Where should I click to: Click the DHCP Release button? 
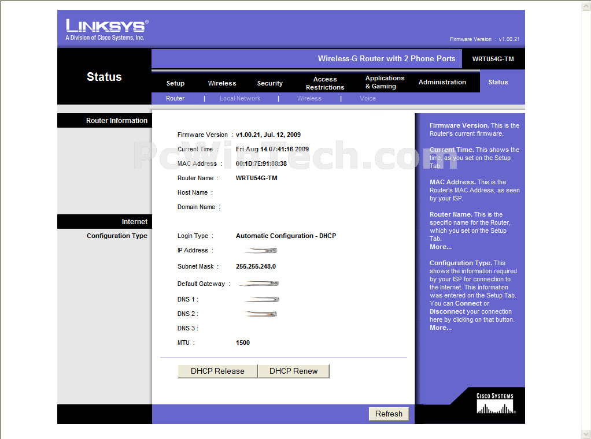click(217, 371)
